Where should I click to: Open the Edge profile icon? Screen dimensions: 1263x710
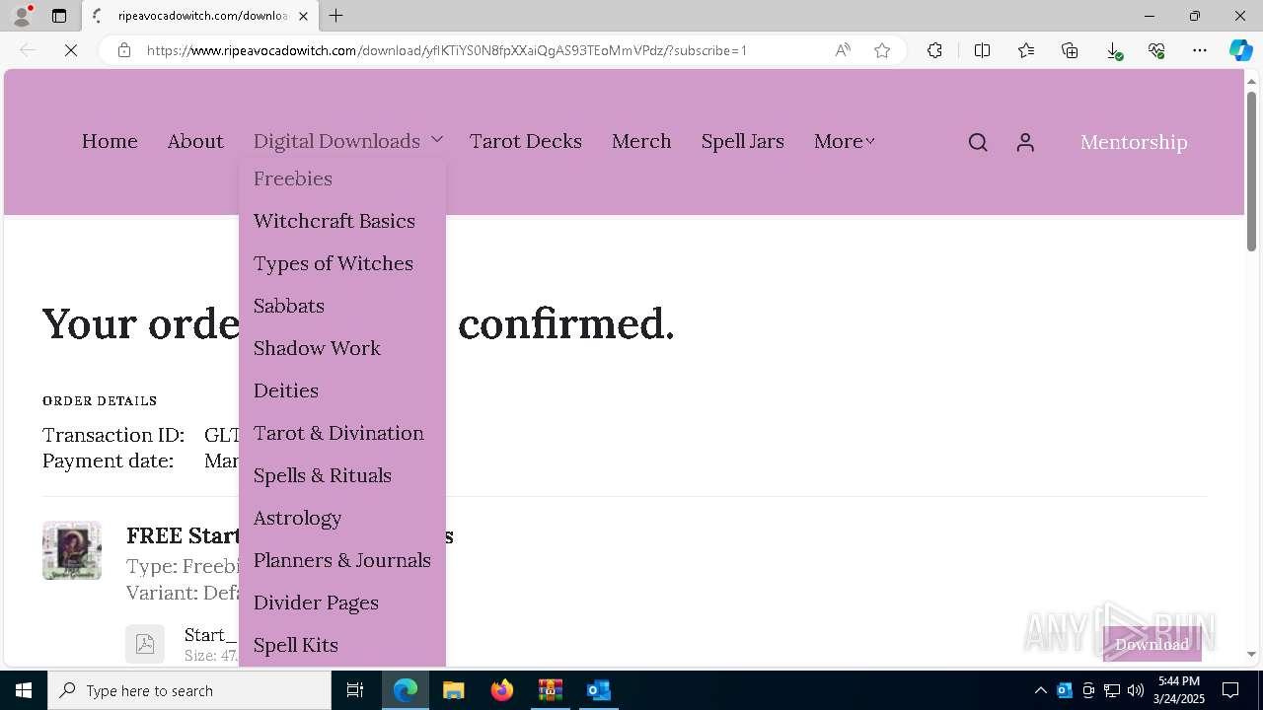22,16
